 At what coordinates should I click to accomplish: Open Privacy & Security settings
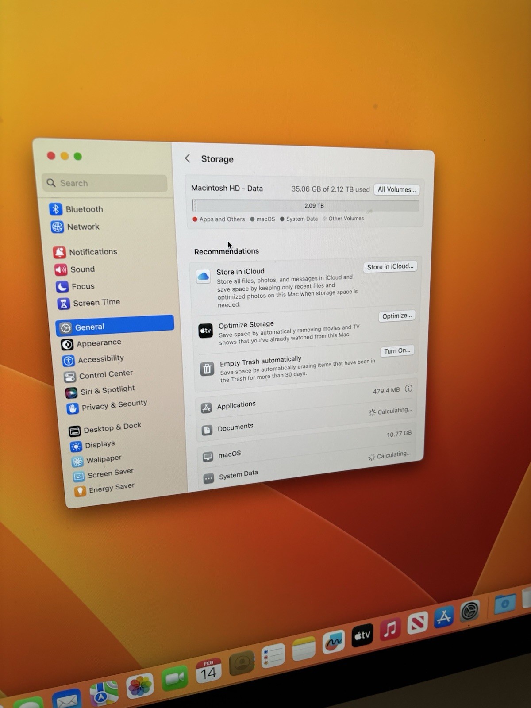pos(108,406)
